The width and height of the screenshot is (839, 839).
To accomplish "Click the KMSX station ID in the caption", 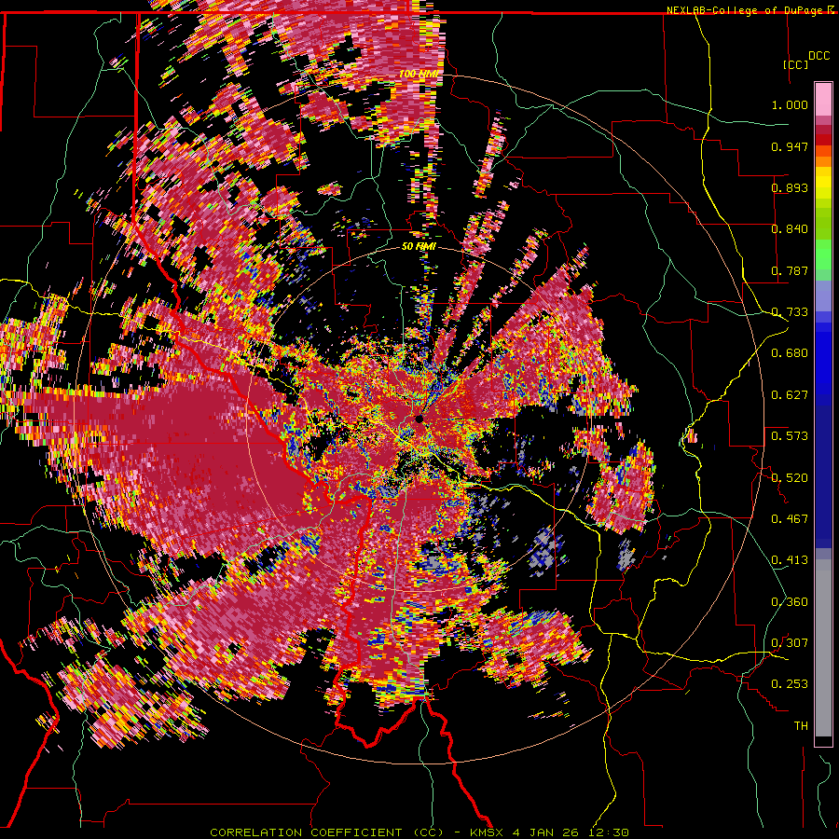I will coord(487,832).
